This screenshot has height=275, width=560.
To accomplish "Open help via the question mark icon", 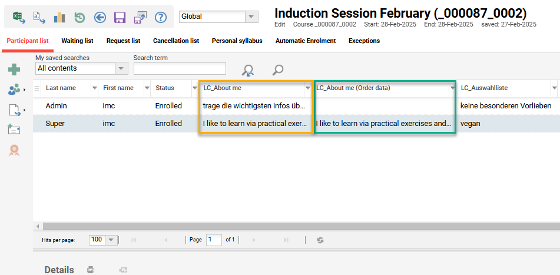I will tap(160, 17).
